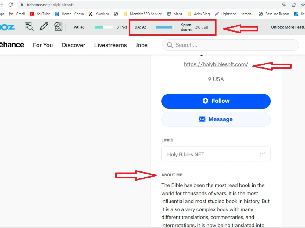Click the Spam Score 2% value

click(198, 27)
